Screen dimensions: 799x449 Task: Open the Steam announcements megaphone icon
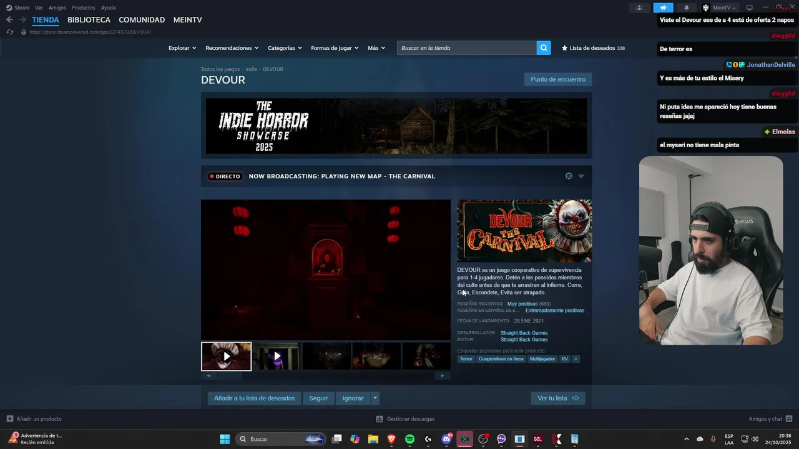tap(663, 7)
